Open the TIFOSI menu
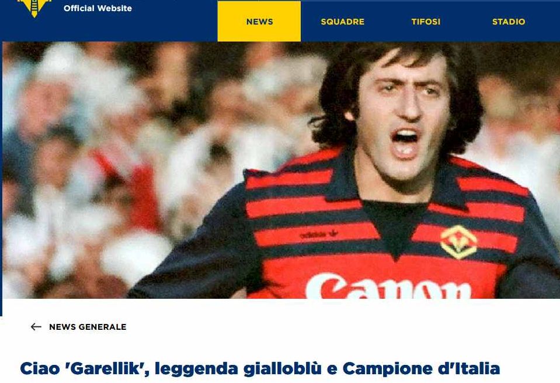560x383 pixels. click(x=426, y=22)
